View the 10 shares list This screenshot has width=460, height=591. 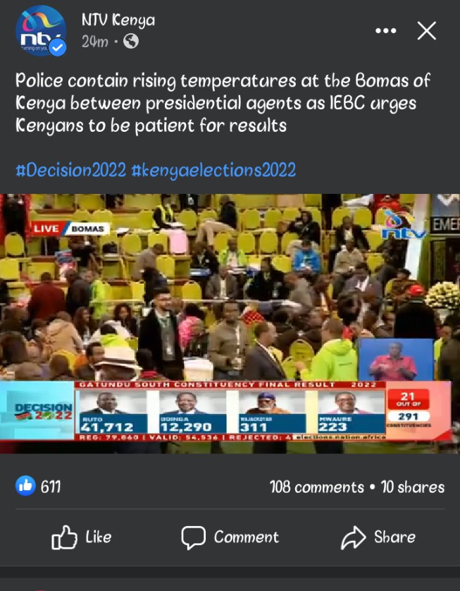pos(413,487)
